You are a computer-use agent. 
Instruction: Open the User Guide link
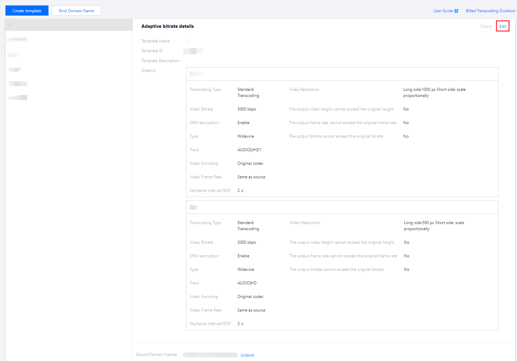[x=445, y=11]
